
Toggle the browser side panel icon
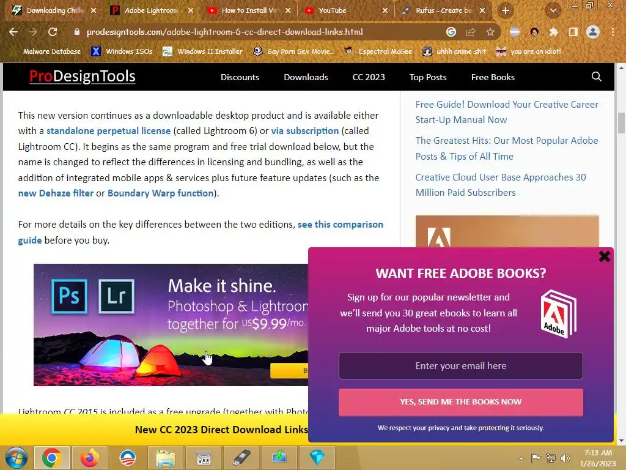[x=573, y=32]
